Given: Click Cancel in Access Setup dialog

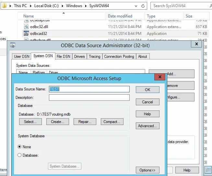Looking at the screenshot, I should (147, 102).
